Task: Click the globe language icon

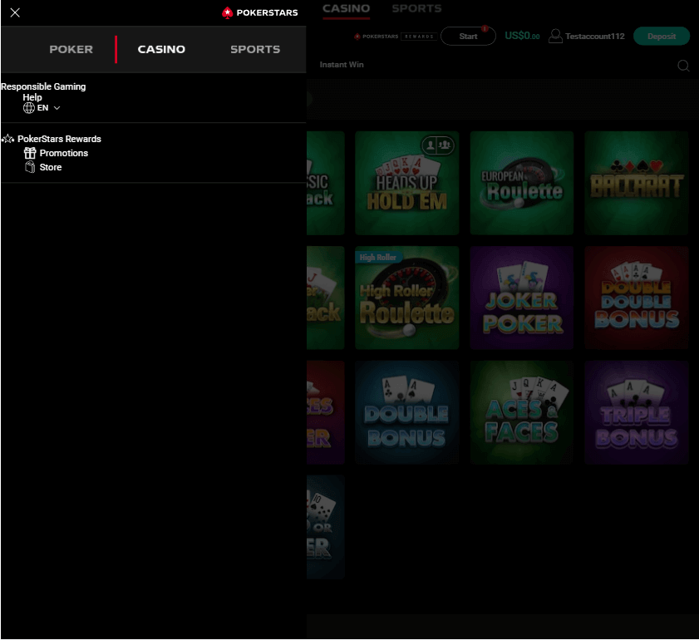Action: [x=29, y=108]
